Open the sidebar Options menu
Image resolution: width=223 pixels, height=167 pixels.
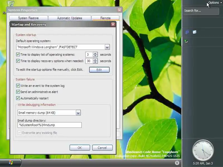tap(215, 3)
